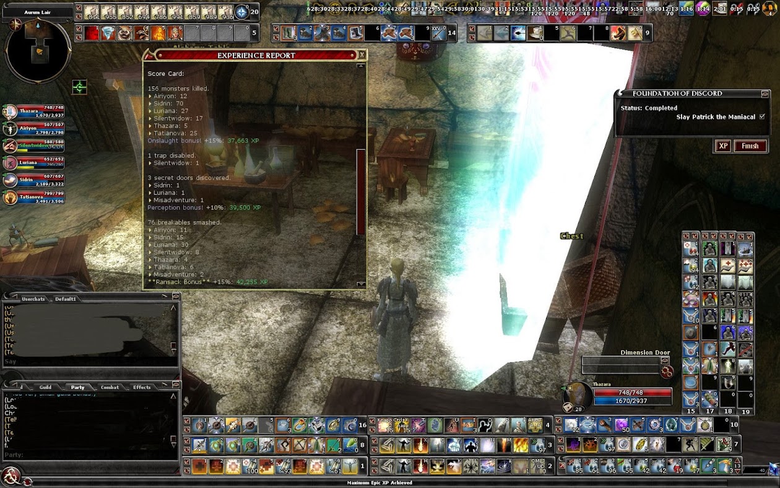Image resolution: width=780 pixels, height=488 pixels.
Task: Open the Effects chat tab
Action: (x=142, y=387)
